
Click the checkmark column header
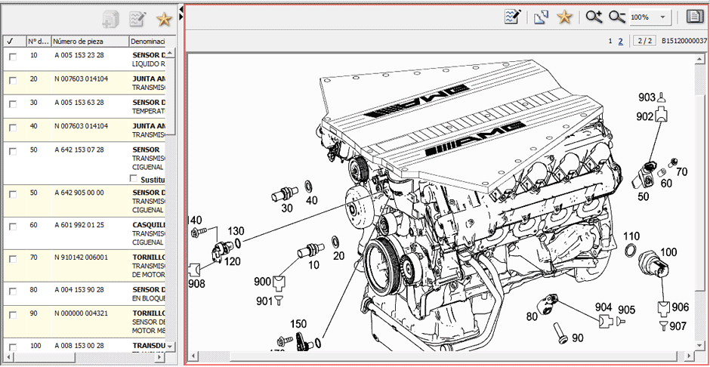[x=14, y=42]
